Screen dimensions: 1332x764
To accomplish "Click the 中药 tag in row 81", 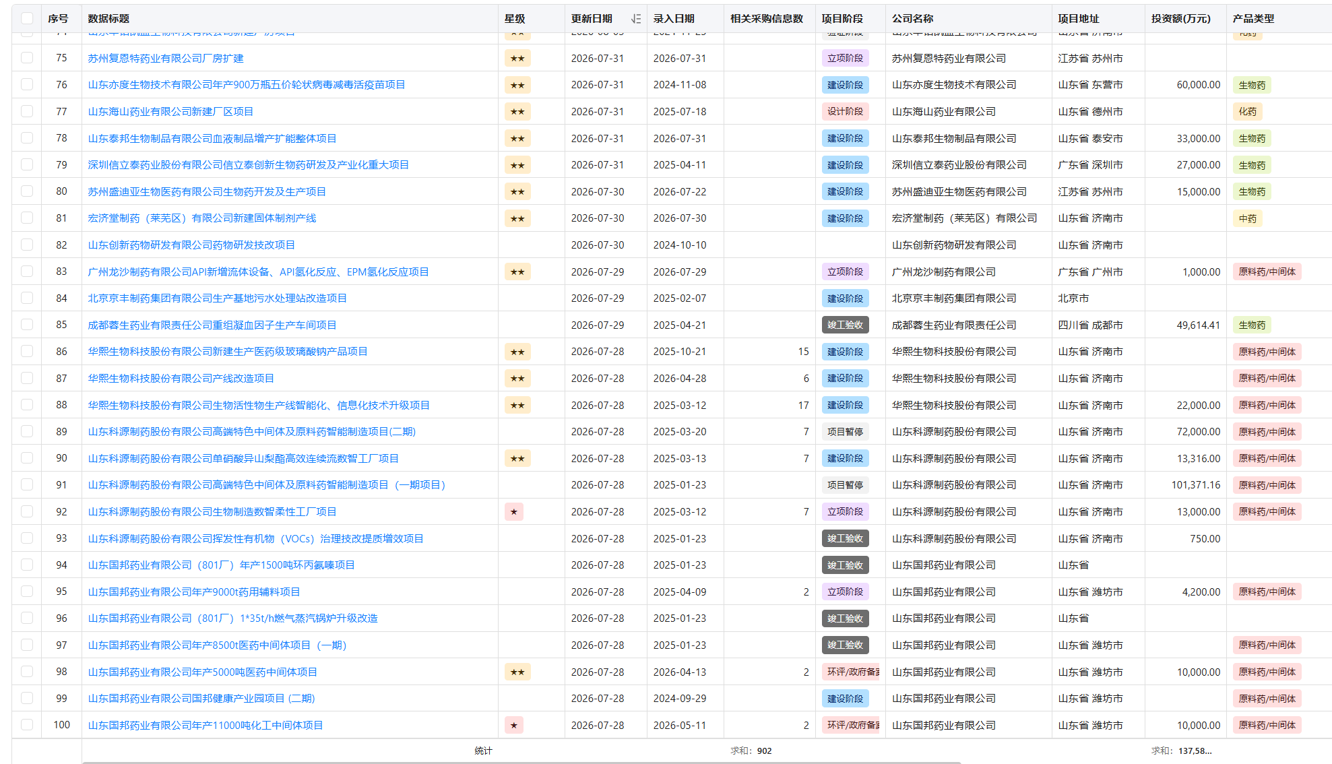I will [x=1247, y=218].
